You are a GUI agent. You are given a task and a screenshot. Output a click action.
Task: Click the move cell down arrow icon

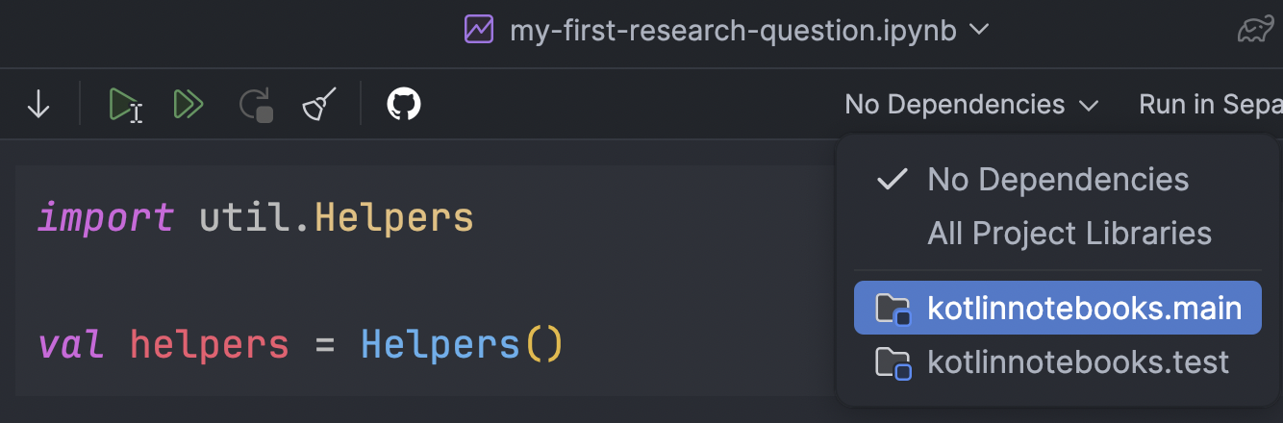click(x=38, y=104)
